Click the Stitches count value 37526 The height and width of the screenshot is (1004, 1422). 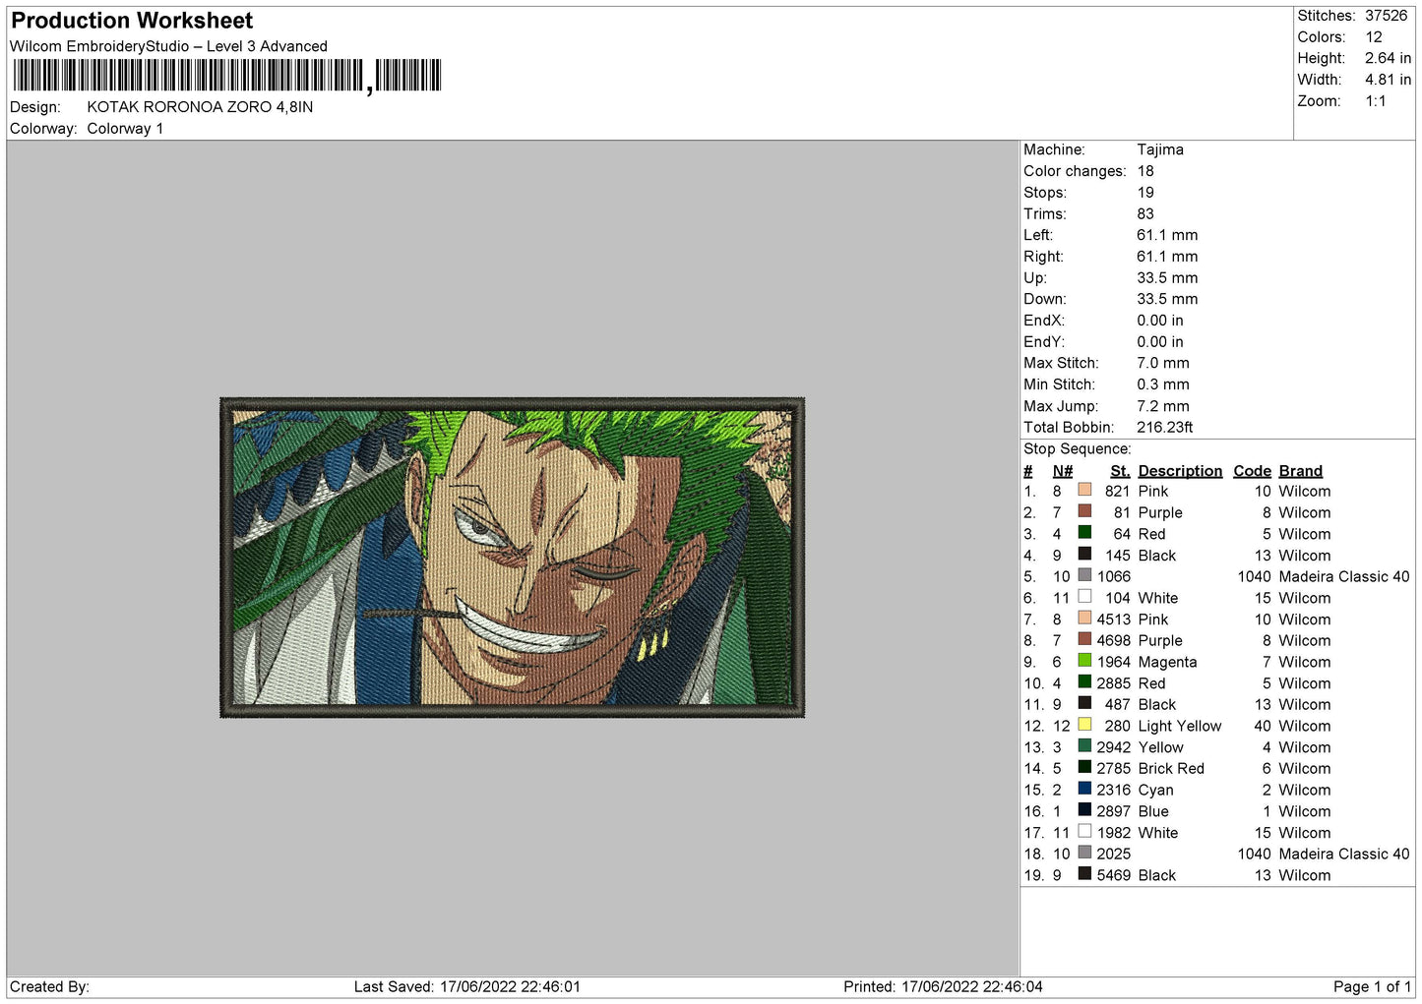click(1386, 16)
